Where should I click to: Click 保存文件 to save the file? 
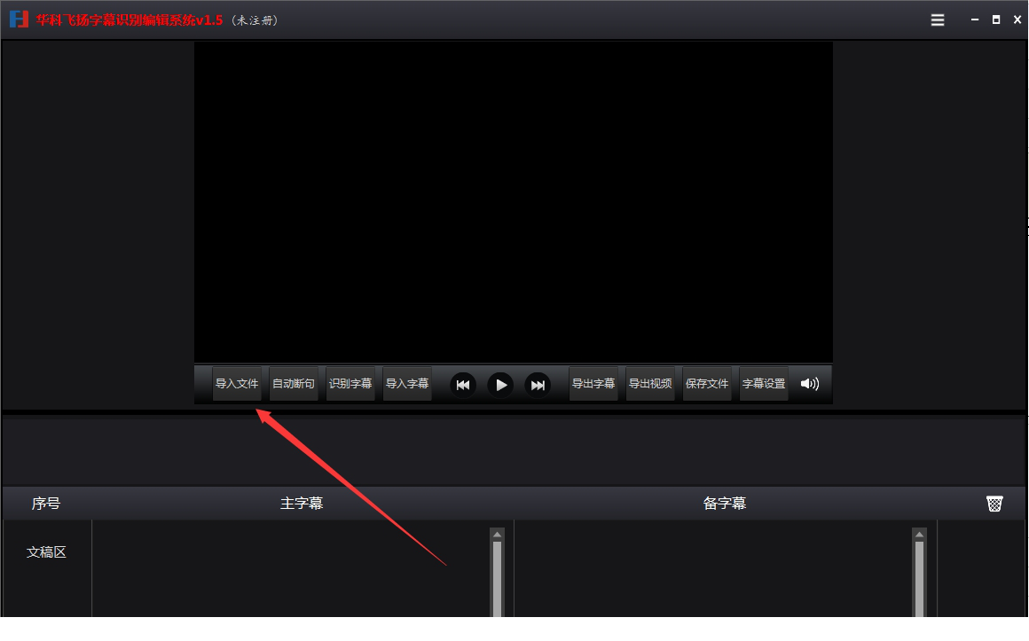(707, 384)
